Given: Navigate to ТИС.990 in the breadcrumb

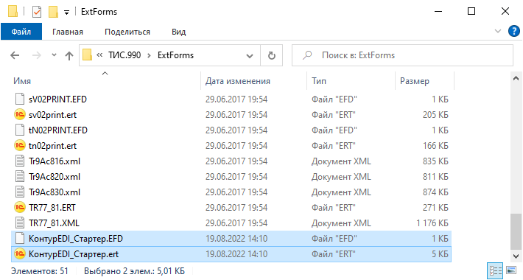Looking at the screenshot, I should 124,55.
